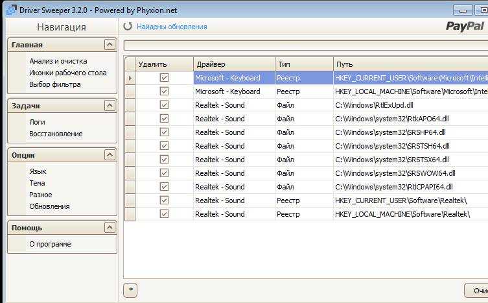Click the Найдены обновления link
This screenshot has width=488, height=303.
172,27
